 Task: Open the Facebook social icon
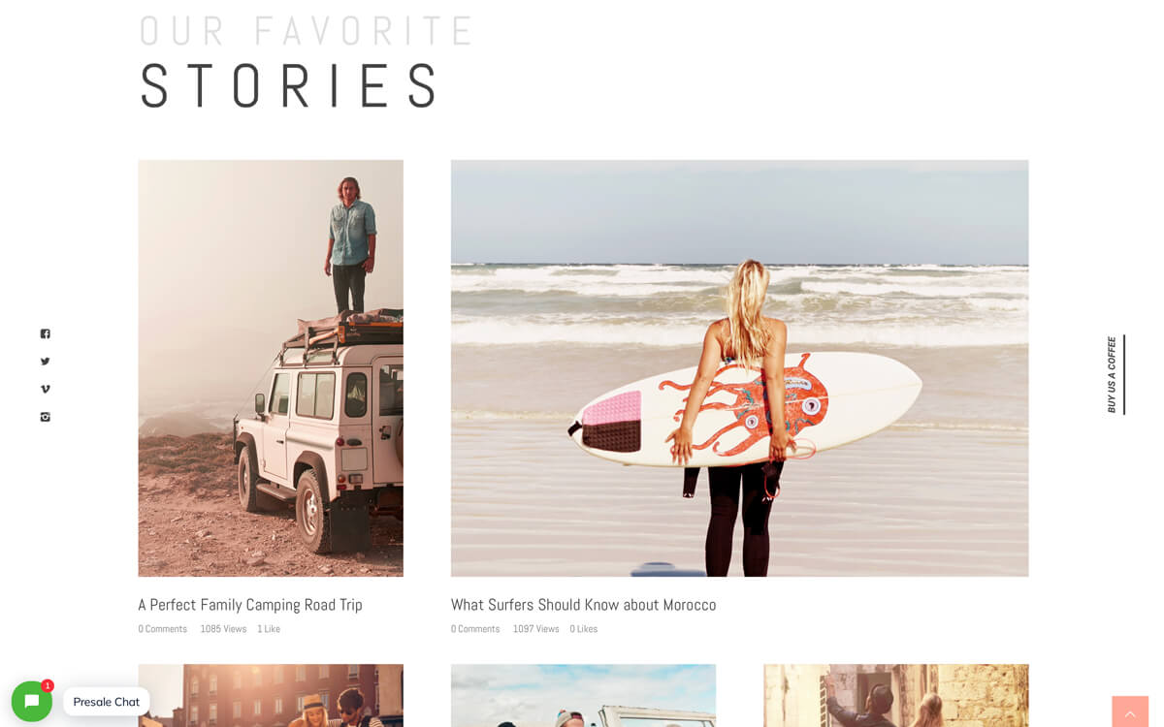tap(45, 333)
